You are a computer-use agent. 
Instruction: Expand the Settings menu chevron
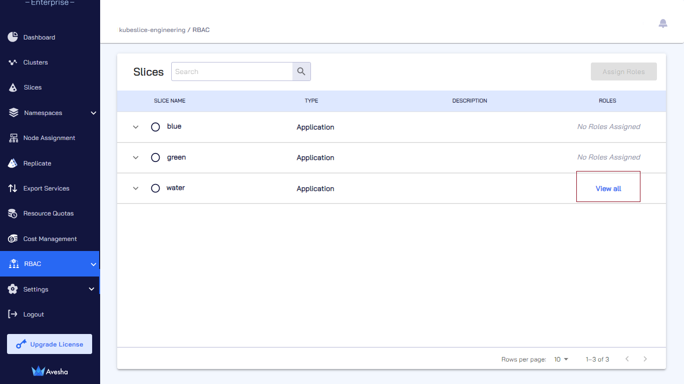(x=92, y=289)
